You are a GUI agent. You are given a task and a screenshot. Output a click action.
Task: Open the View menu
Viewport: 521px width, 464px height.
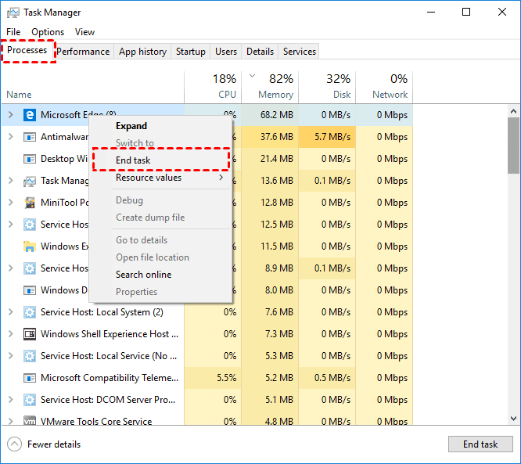[x=84, y=32]
